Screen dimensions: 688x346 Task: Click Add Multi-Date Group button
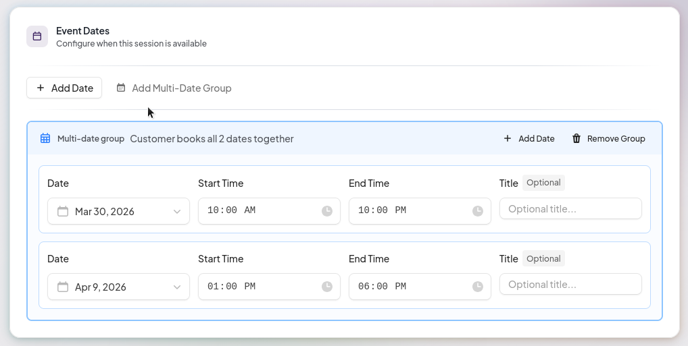[174, 88]
